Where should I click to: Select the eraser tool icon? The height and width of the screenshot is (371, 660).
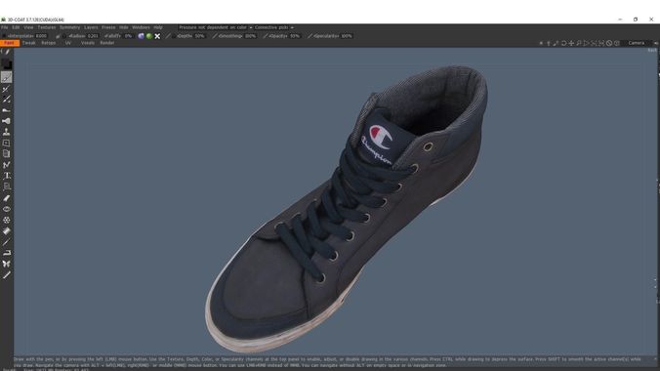(7, 198)
